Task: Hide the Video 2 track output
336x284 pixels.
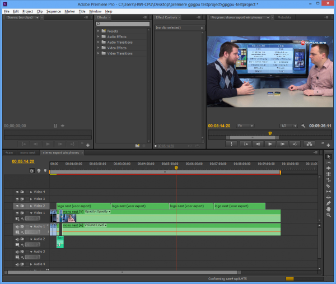Action: [x=17, y=206]
